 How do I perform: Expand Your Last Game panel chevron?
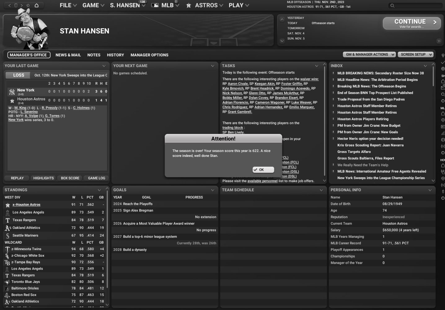tap(104, 66)
